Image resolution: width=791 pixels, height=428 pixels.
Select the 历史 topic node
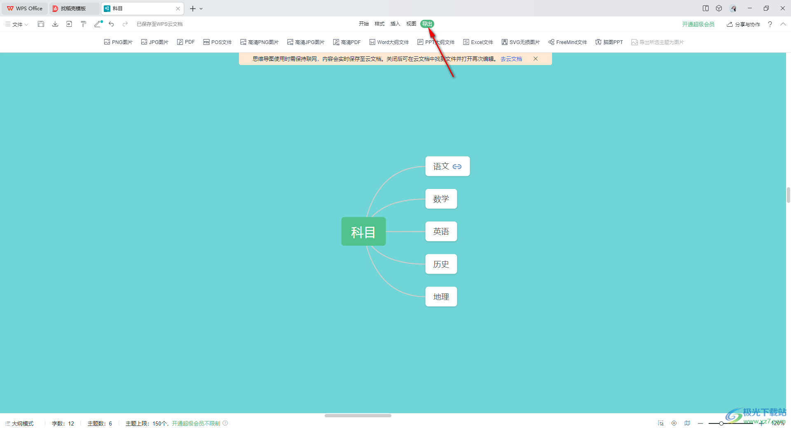click(x=441, y=264)
